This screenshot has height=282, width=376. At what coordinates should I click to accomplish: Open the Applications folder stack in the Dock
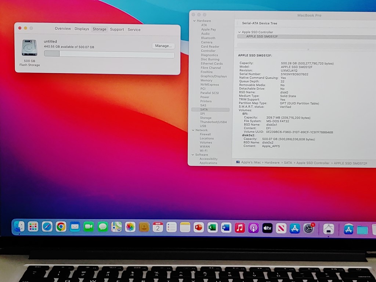(x=348, y=229)
